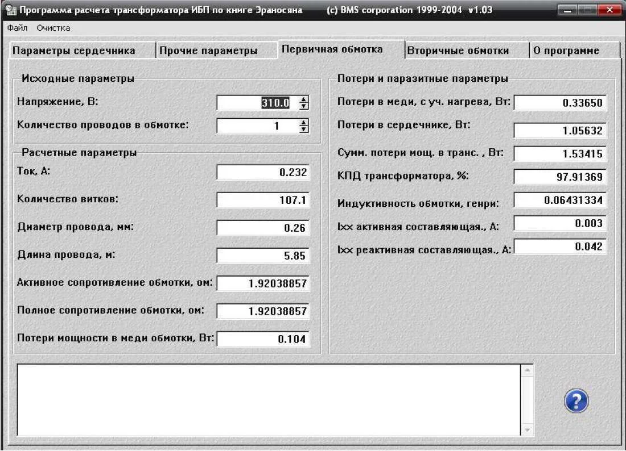Click Активное сопротивление обмотки value field
This screenshot has height=451, width=626.
pyautogui.click(x=263, y=283)
